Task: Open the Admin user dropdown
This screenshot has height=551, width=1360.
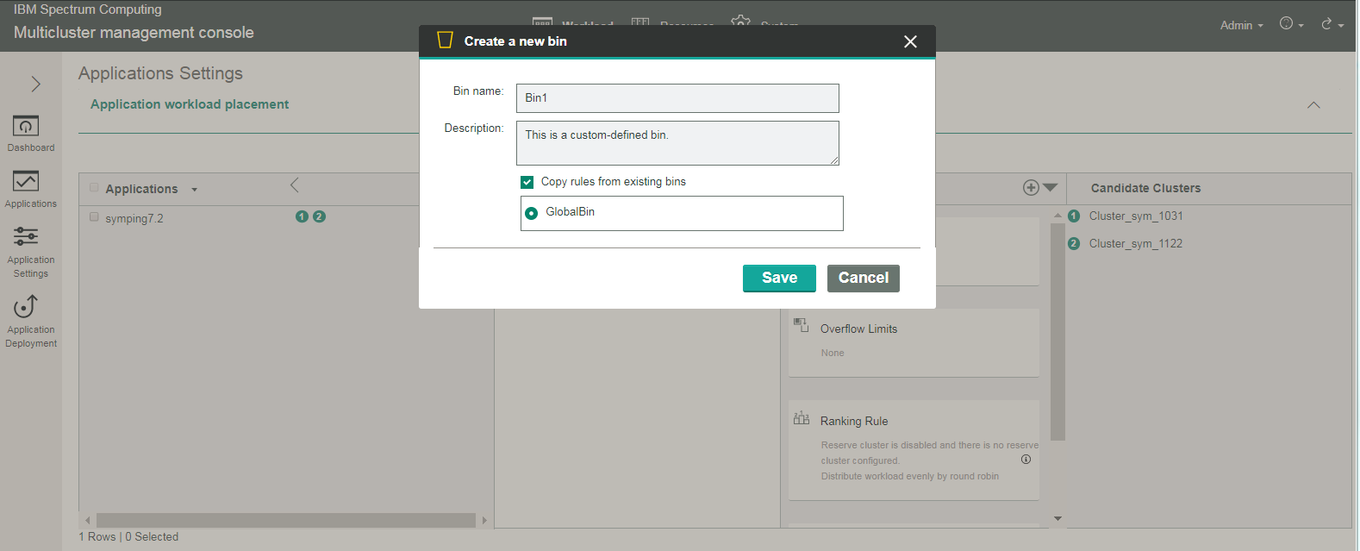Action: point(1241,25)
